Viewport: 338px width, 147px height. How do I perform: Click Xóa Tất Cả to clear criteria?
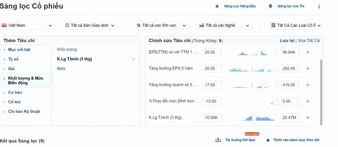tap(309, 40)
